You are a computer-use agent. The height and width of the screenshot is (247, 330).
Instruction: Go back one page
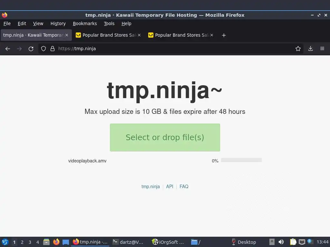8,49
